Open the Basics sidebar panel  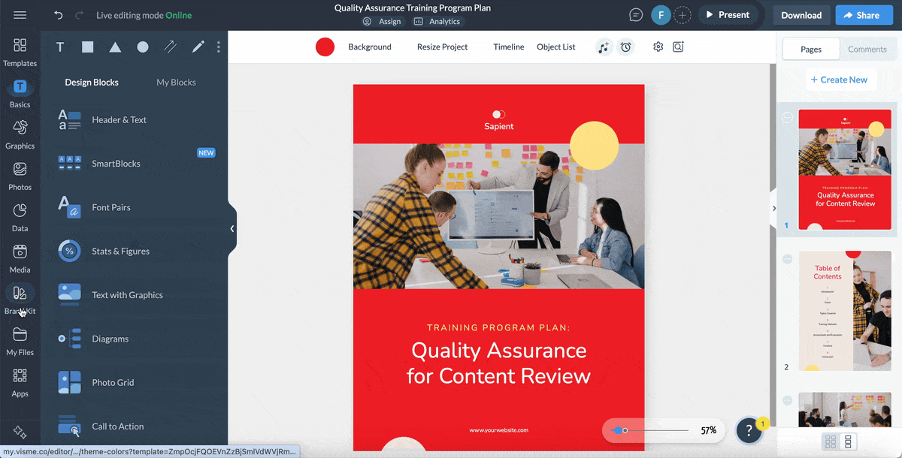tap(20, 94)
